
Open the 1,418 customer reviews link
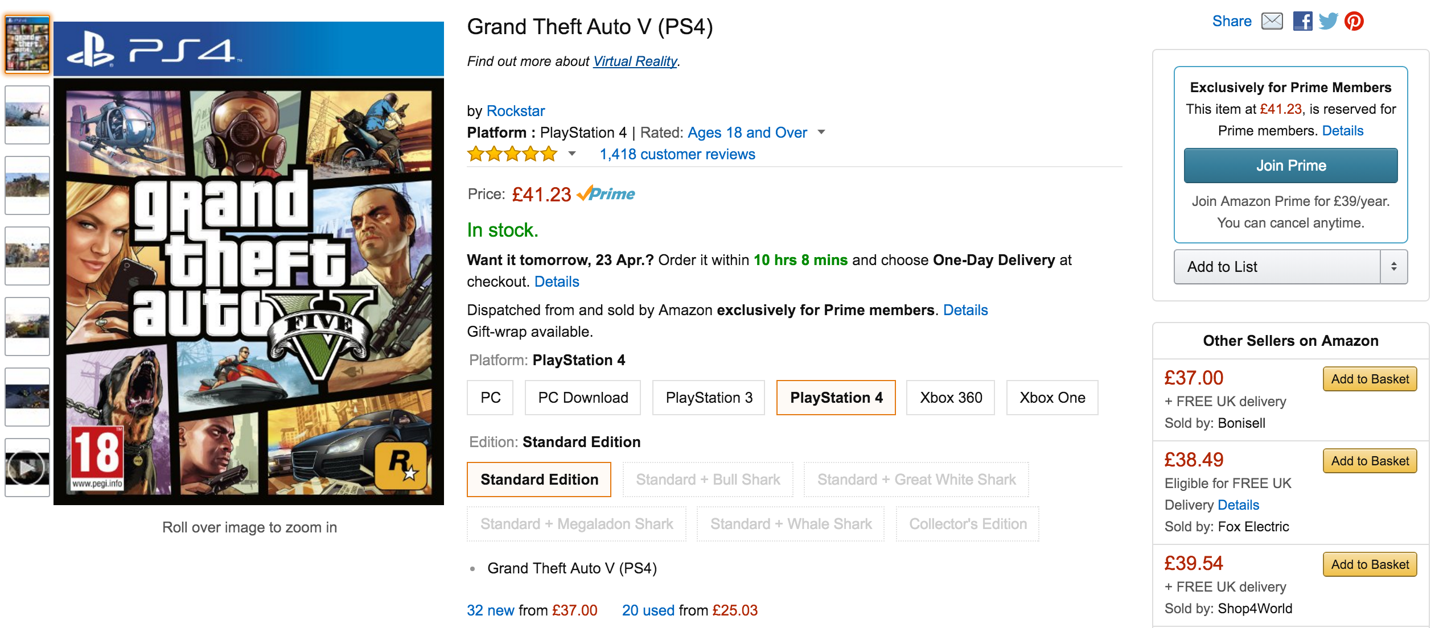click(x=677, y=154)
